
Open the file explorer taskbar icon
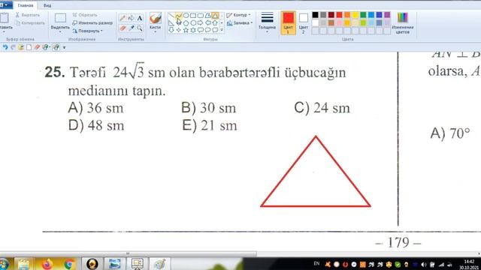coord(23,264)
